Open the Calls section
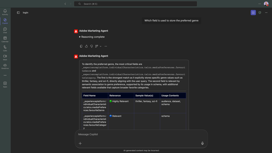 click(5, 48)
